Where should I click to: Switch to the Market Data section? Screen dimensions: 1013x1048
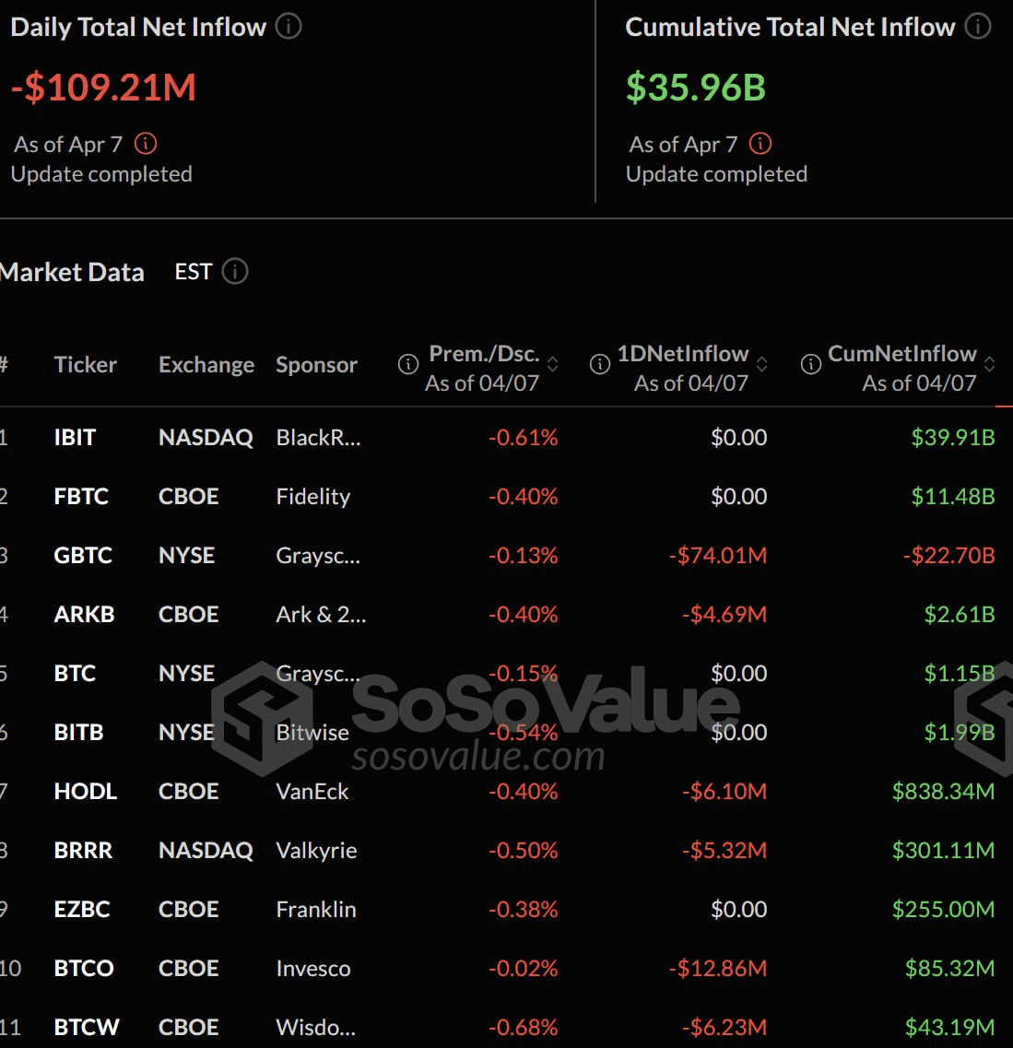(73, 272)
